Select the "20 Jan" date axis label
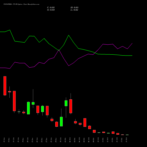 pos(28,140)
